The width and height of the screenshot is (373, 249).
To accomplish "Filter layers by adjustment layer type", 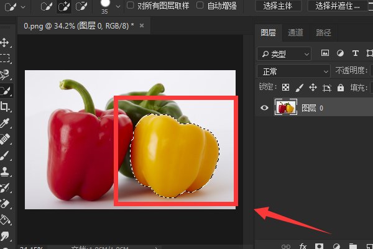I will click(340, 53).
